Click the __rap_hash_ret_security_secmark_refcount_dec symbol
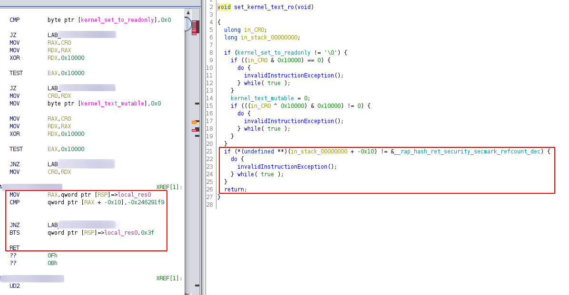Image resolution: width=569 pixels, height=295 pixels. [467, 152]
